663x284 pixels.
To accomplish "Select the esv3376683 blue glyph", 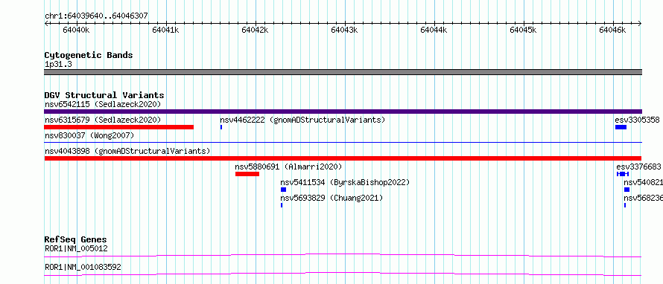I will click(623, 174).
